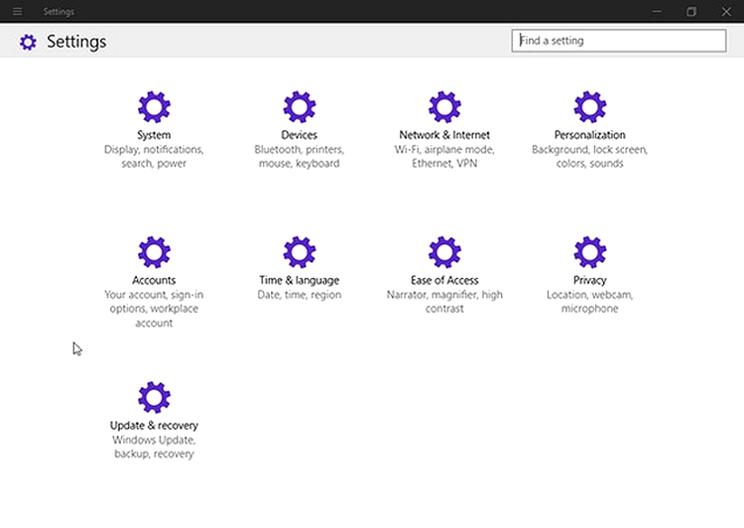Click the Time & language gear icon
Image resolution: width=744 pixels, height=528 pixels.
299,252
